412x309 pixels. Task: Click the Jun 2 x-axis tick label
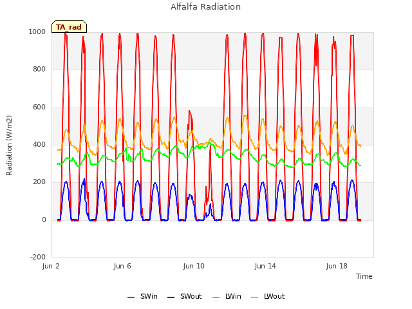tap(51, 266)
